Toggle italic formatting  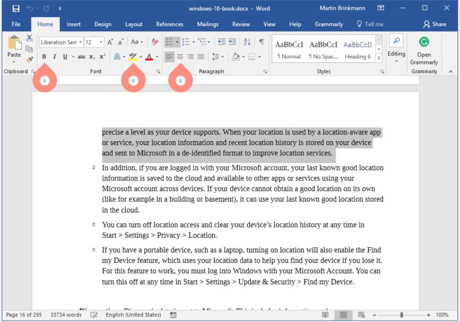click(x=55, y=56)
